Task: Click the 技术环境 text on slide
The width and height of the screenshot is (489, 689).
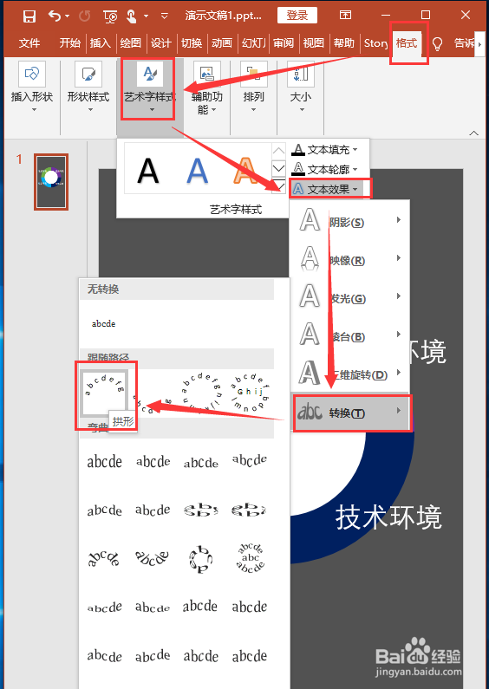Action: point(388,517)
